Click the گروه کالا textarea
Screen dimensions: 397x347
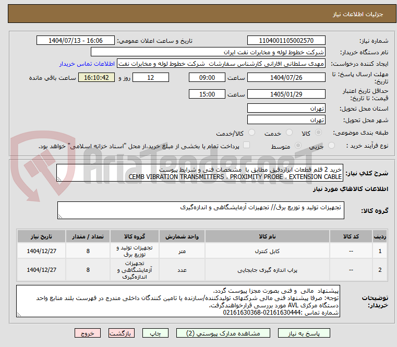coord(201,210)
